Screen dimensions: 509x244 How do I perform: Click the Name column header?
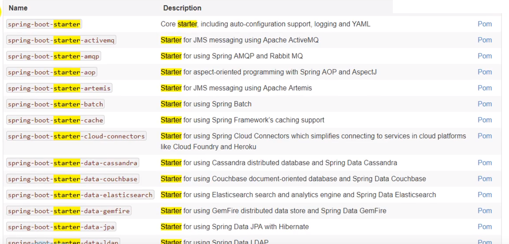click(x=18, y=8)
